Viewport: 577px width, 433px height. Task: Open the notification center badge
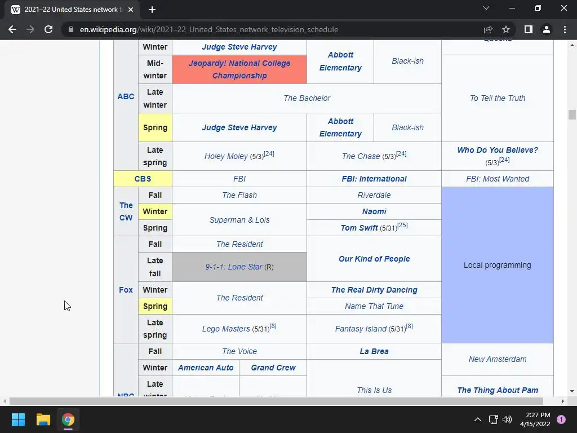click(x=561, y=419)
